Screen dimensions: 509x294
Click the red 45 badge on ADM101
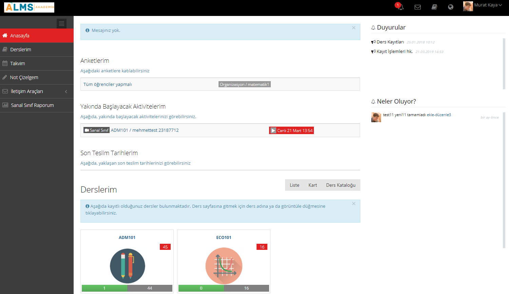[165, 247]
